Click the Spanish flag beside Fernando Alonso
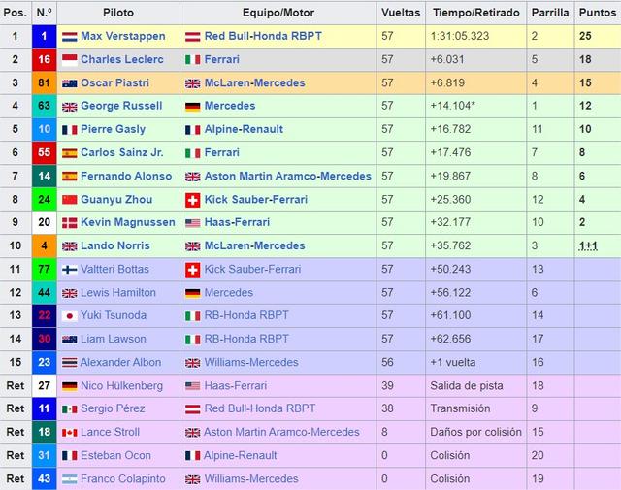 pyautogui.click(x=69, y=177)
